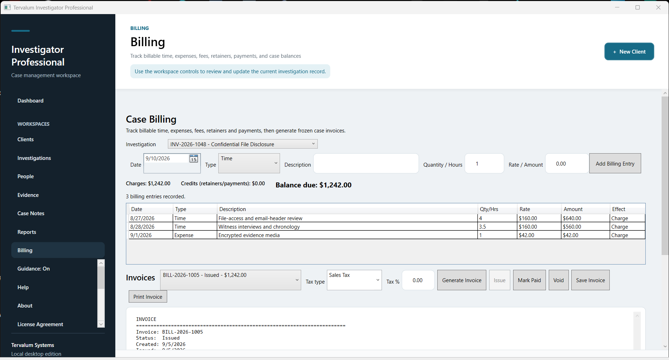
Task: Click the main page vertical scrollbar
Action: pos(665,176)
